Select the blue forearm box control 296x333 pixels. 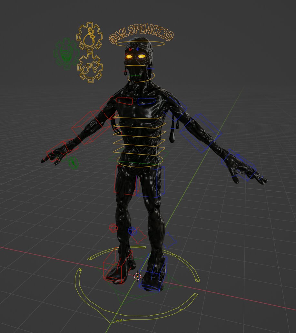point(201,133)
